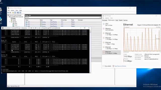Select the Memory entry in Performance list

coord(111,29)
